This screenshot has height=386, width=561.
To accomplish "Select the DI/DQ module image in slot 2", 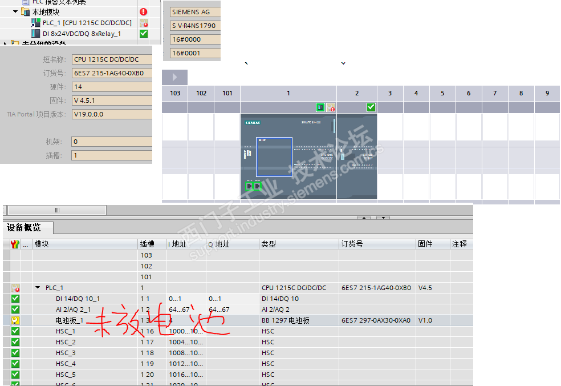I will [357, 156].
